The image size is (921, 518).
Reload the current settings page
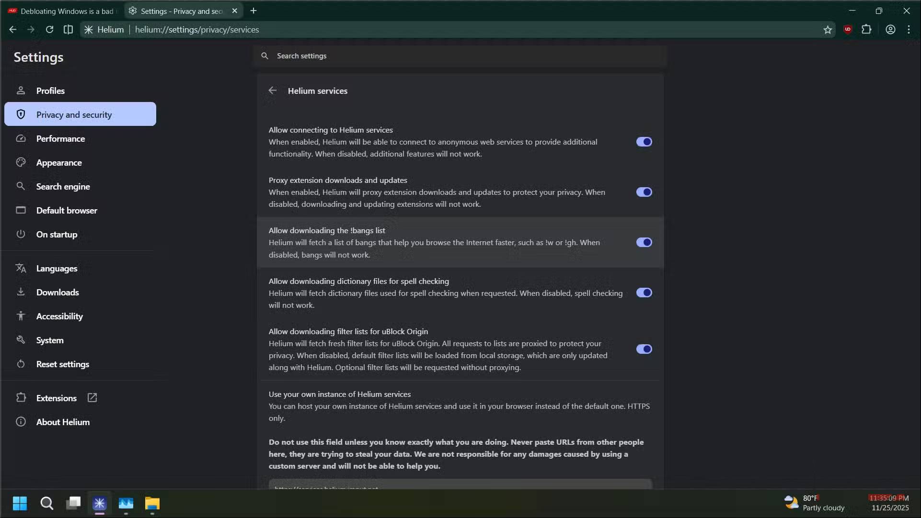(x=49, y=29)
